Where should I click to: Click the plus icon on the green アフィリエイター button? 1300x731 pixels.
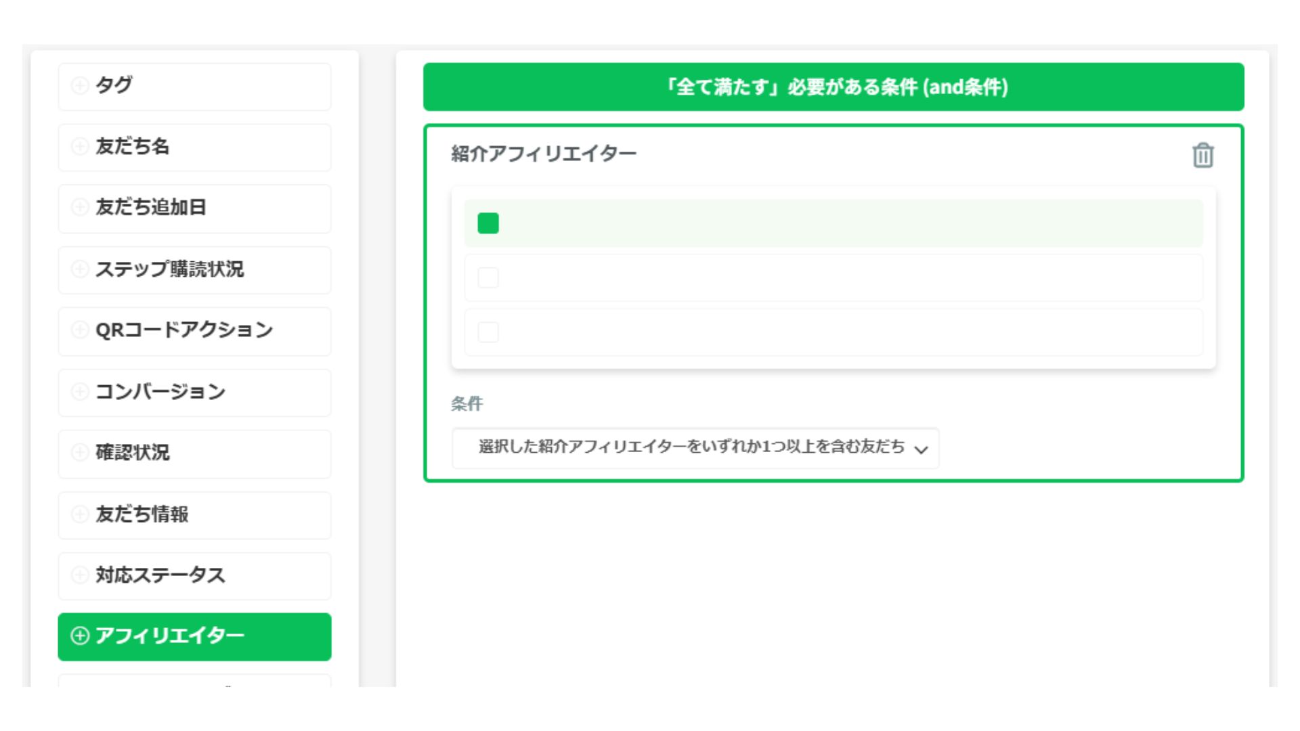[x=80, y=636]
